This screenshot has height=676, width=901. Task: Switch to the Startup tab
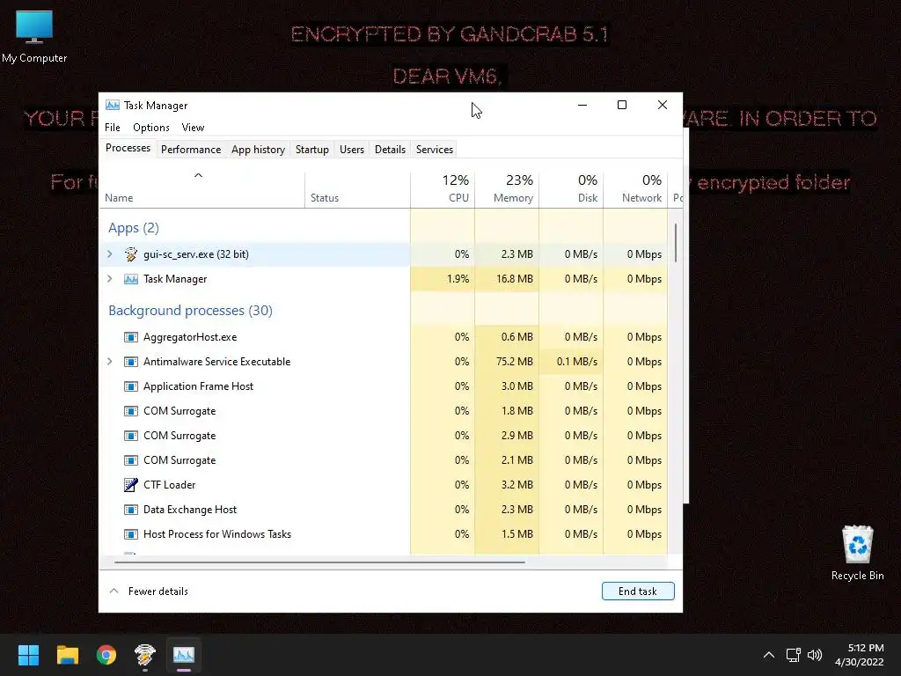(312, 150)
